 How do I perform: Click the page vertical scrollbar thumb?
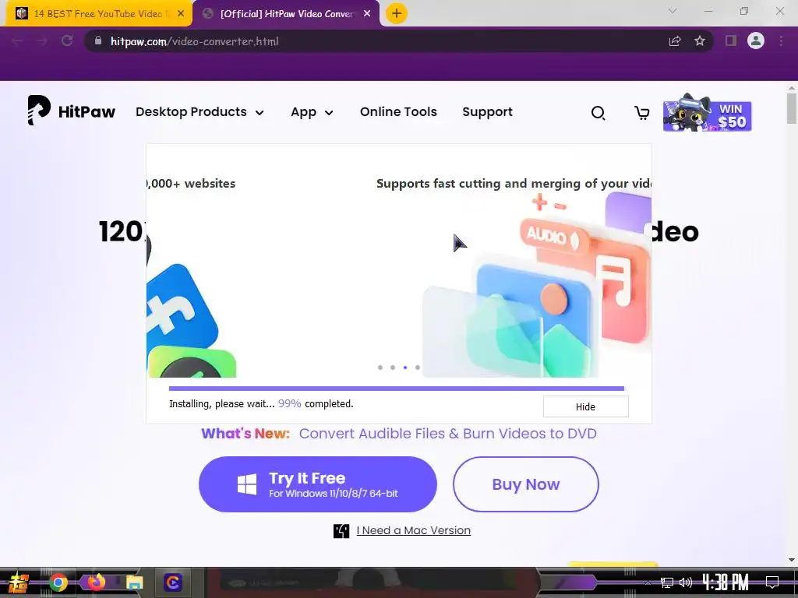792,108
